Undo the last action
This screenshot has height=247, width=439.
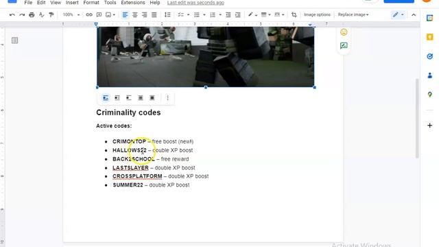(x=12, y=14)
